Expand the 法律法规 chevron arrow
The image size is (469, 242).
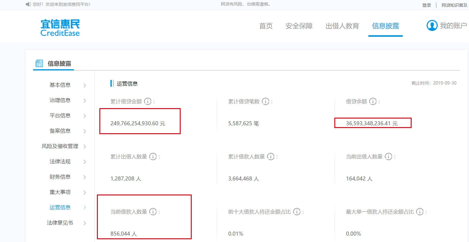click(85, 162)
